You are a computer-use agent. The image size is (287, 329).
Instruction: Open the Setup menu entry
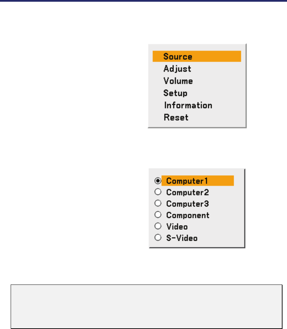pos(176,93)
